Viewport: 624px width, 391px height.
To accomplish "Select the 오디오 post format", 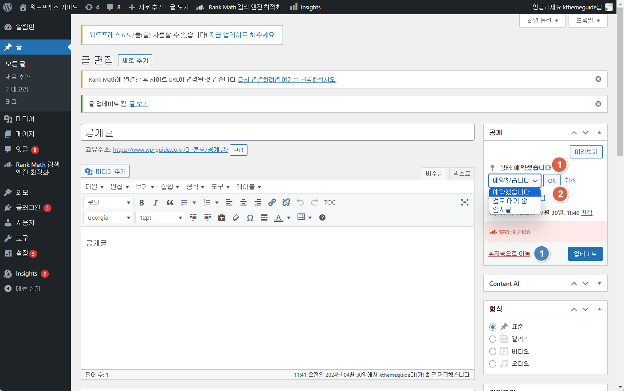I will pos(493,364).
